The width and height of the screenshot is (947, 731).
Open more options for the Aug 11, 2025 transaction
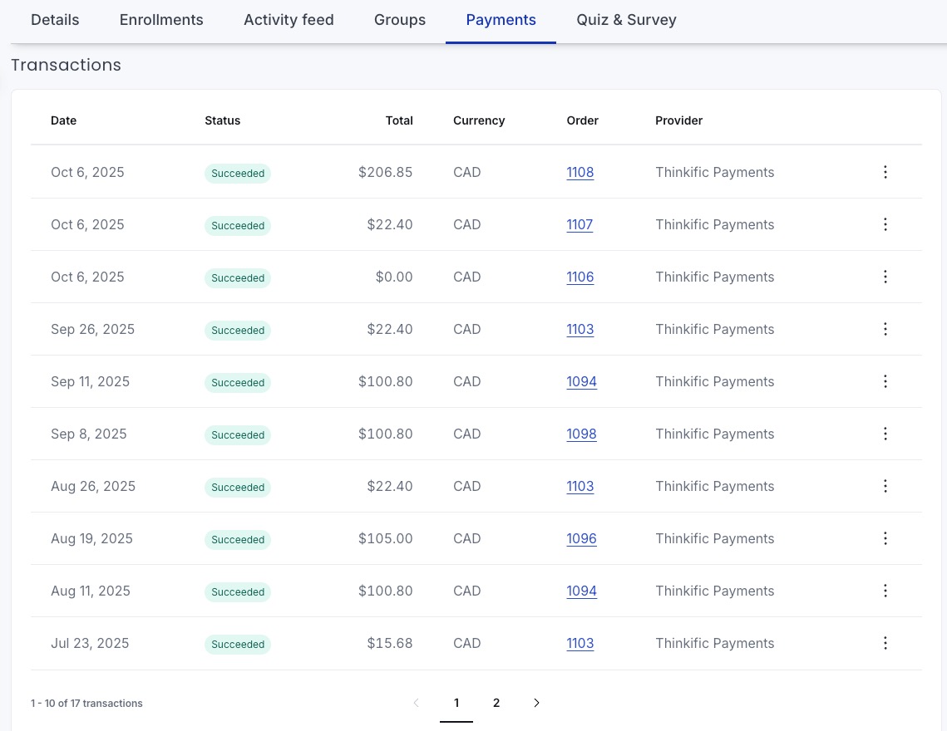[885, 591]
